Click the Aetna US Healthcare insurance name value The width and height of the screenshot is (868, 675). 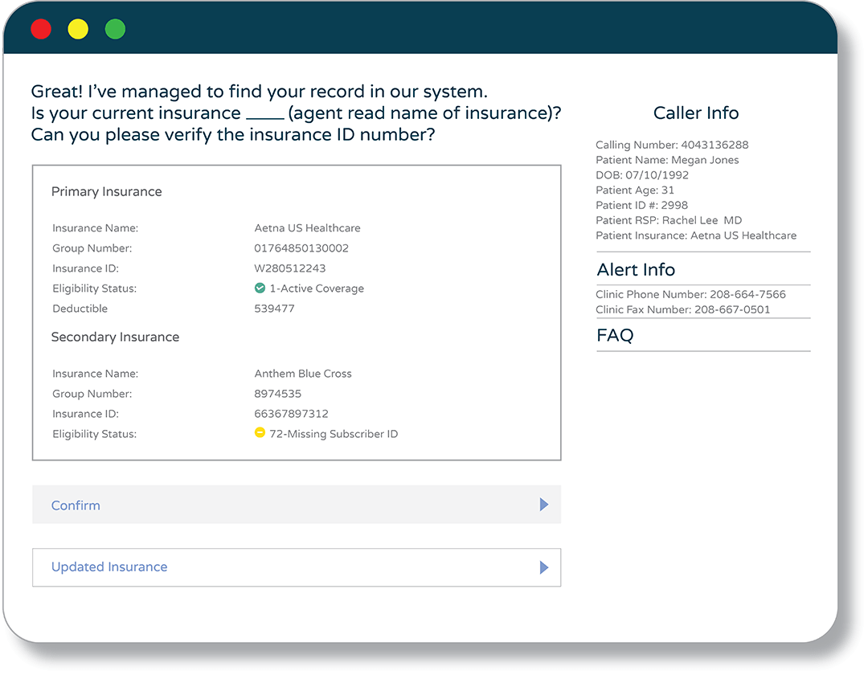pyautogui.click(x=307, y=228)
